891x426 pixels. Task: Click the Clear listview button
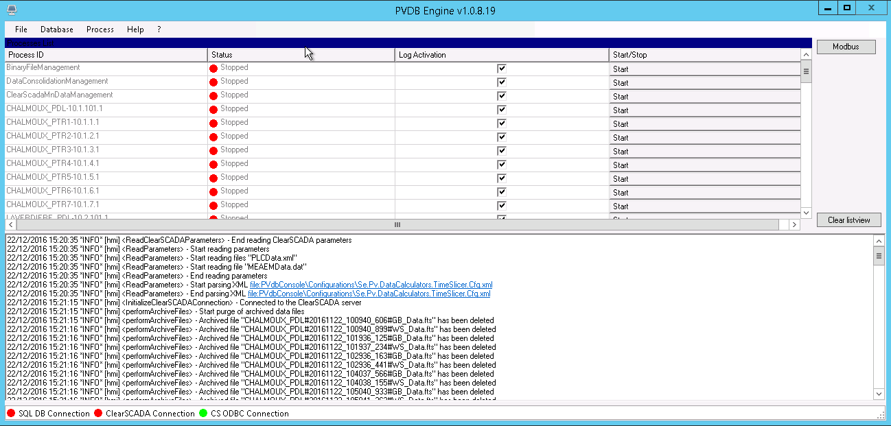point(848,220)
